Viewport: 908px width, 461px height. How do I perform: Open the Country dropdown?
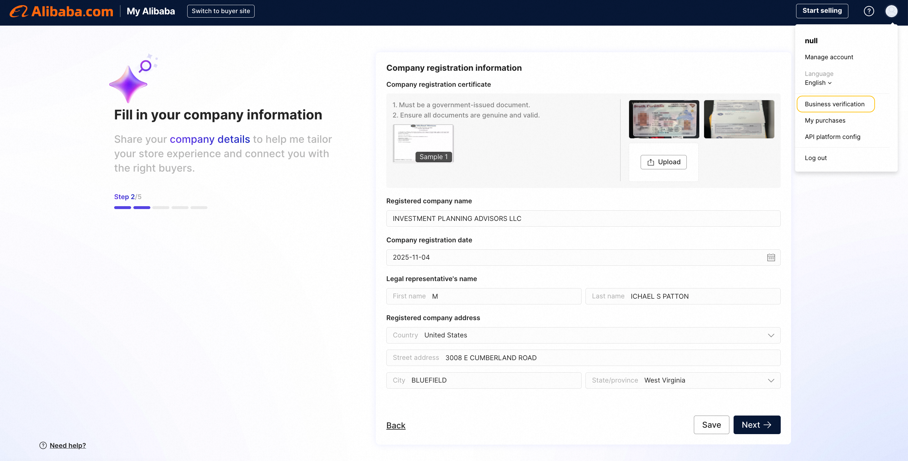(x=583, y=336)
